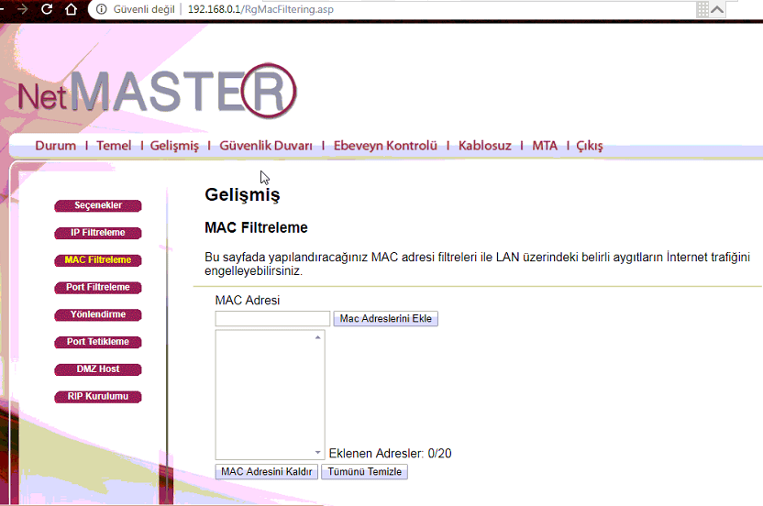Click the NetMASTER logo

(157, 91)
